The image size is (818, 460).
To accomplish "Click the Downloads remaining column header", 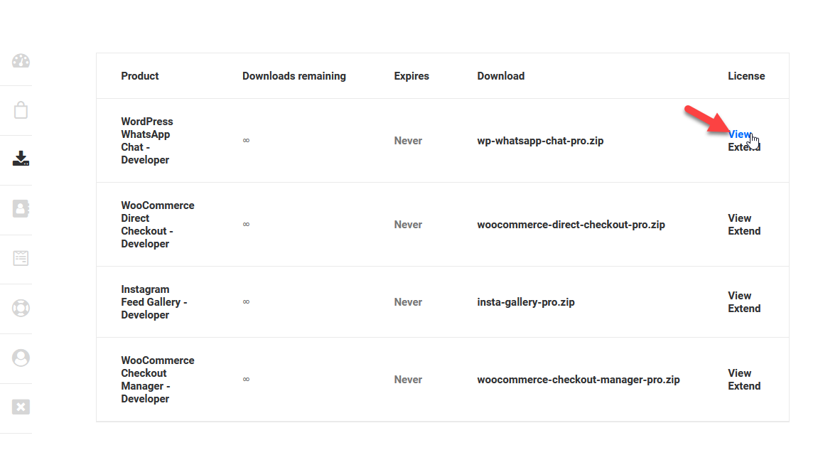I will pos(294,76).
